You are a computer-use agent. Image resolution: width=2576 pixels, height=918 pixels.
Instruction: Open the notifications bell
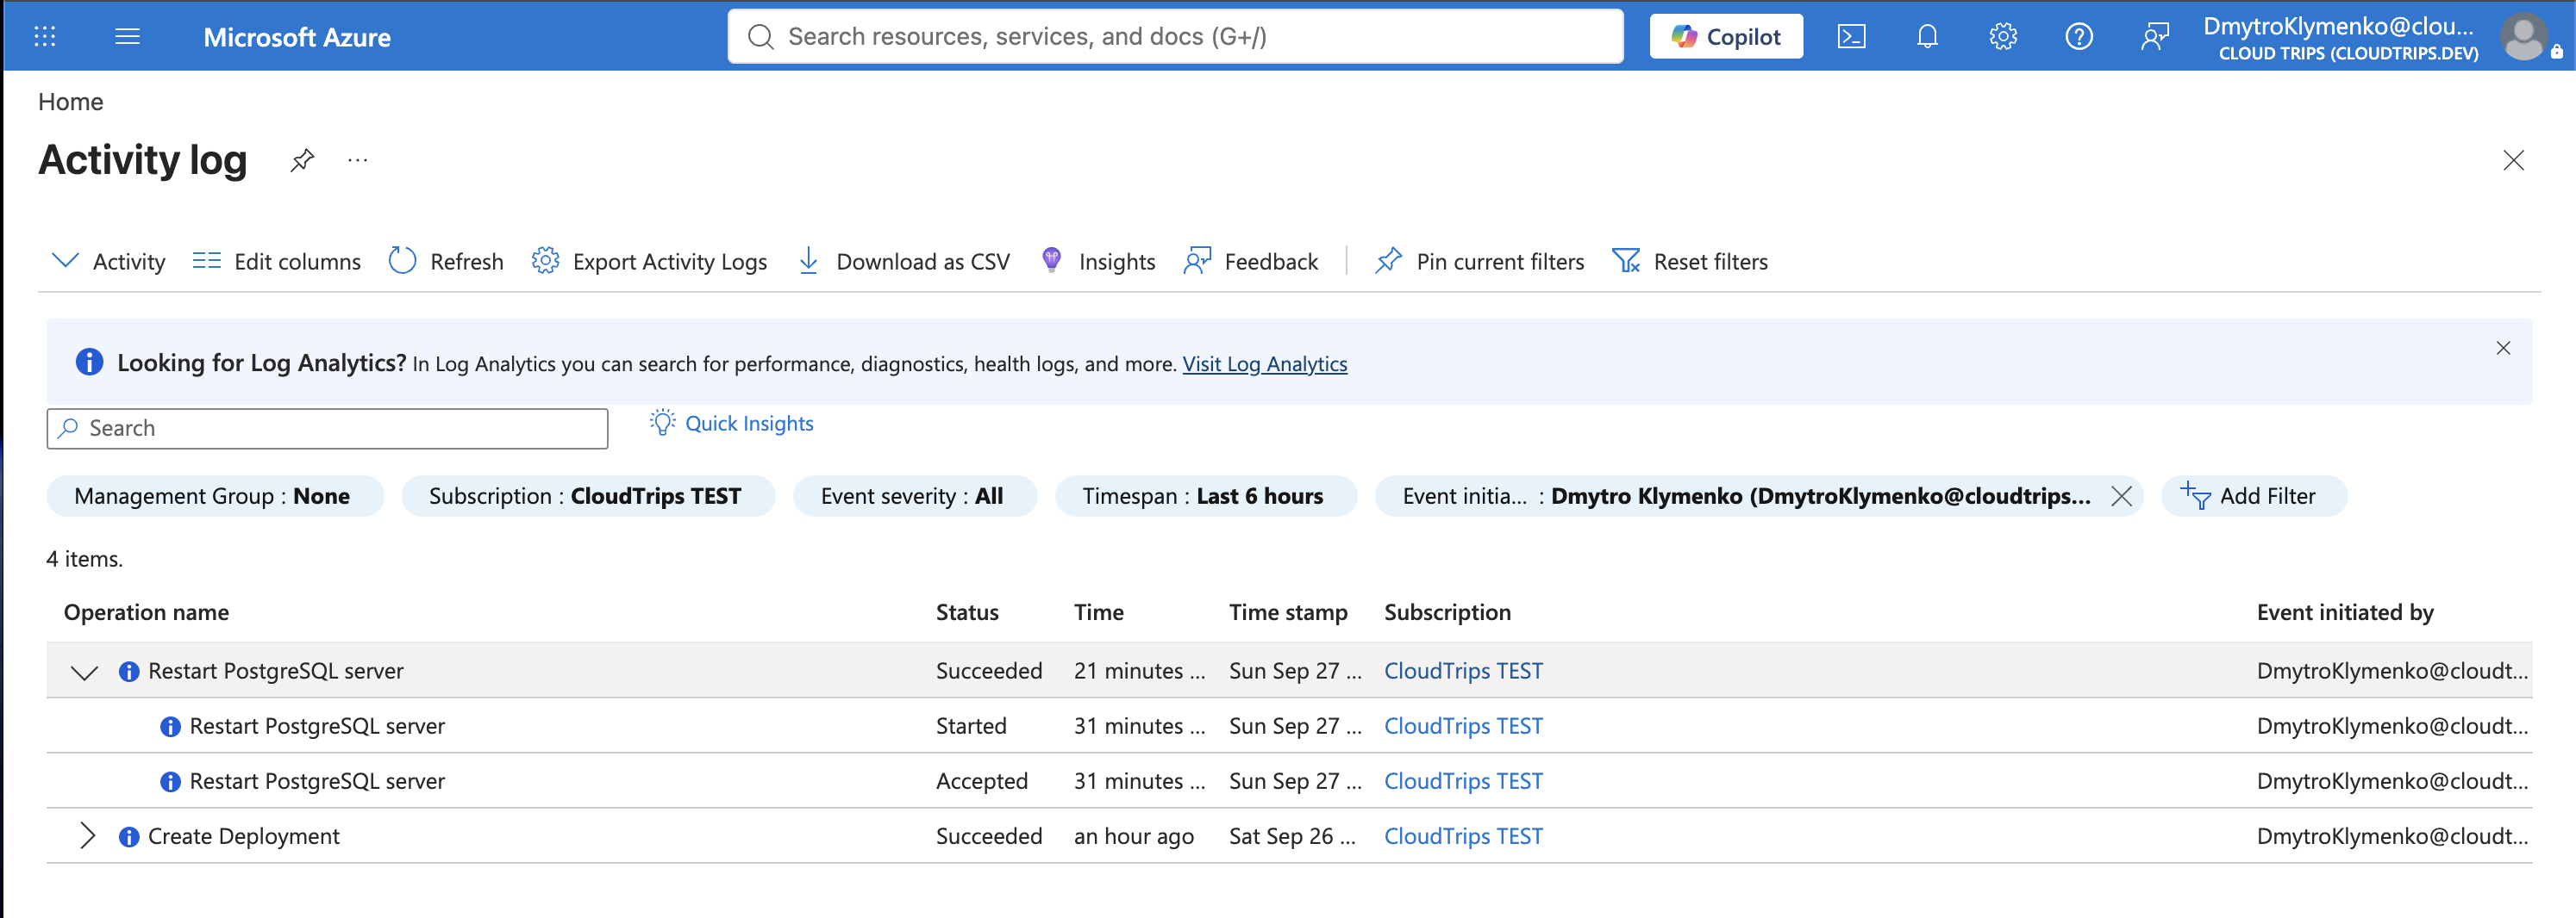coord(1927,37)
